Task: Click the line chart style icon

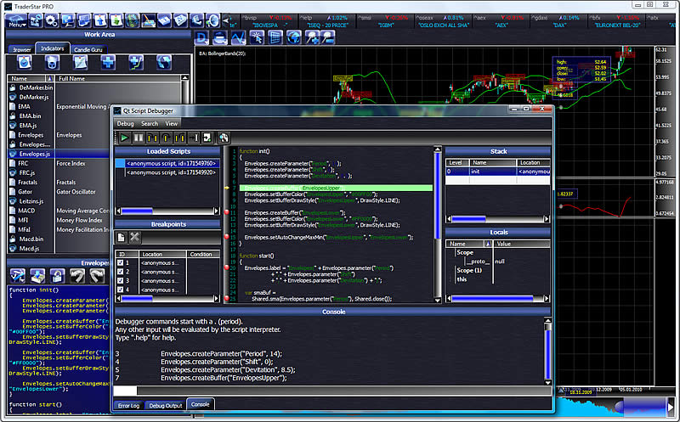Action: tap(238, 37)
